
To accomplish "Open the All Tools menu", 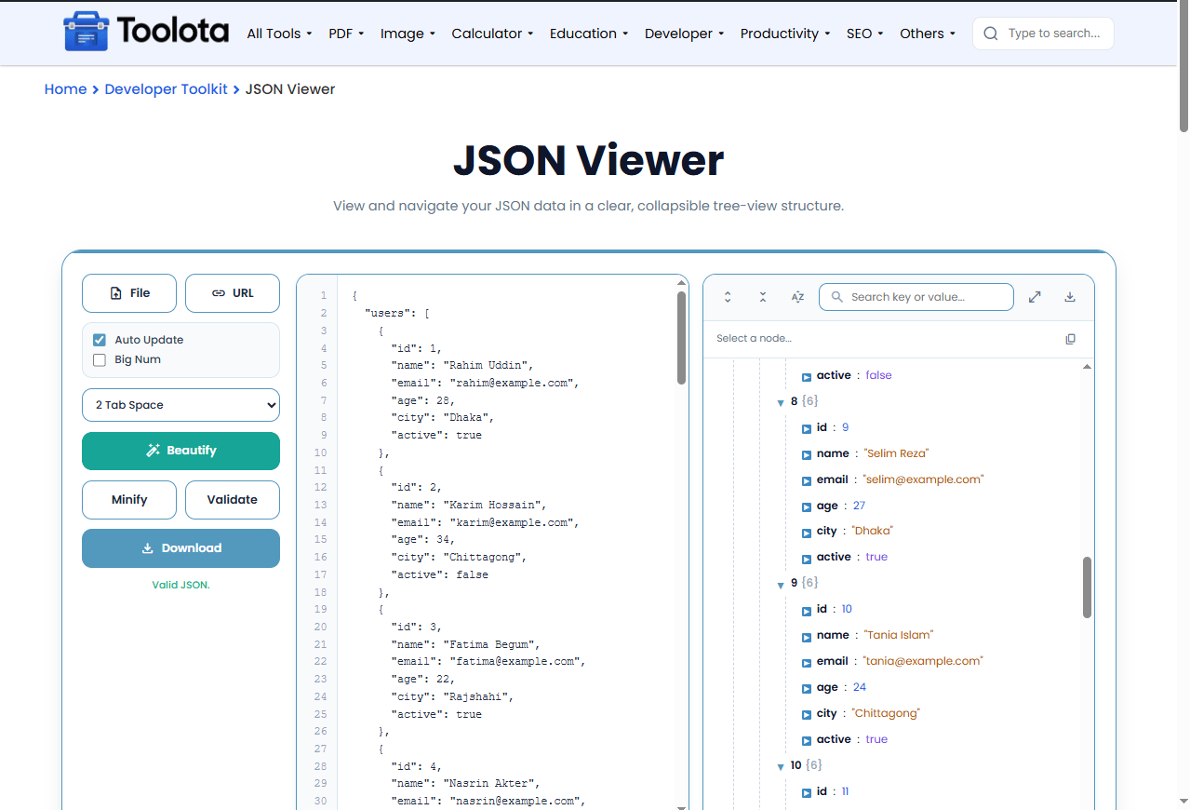I will pyautogui.click(x=279, y=34).
